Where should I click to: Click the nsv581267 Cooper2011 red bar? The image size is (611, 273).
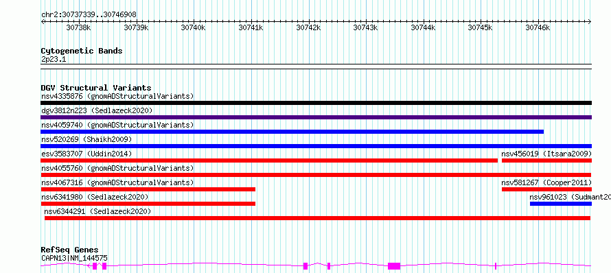point(546,189)
